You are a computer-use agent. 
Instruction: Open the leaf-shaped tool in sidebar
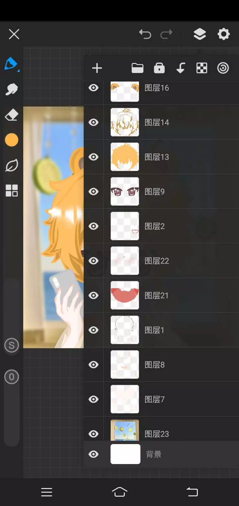[12, 165]
